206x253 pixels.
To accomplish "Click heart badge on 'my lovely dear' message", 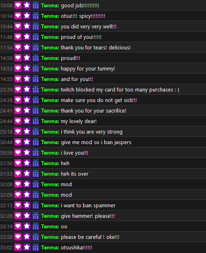I will click(x=18, y=121).
